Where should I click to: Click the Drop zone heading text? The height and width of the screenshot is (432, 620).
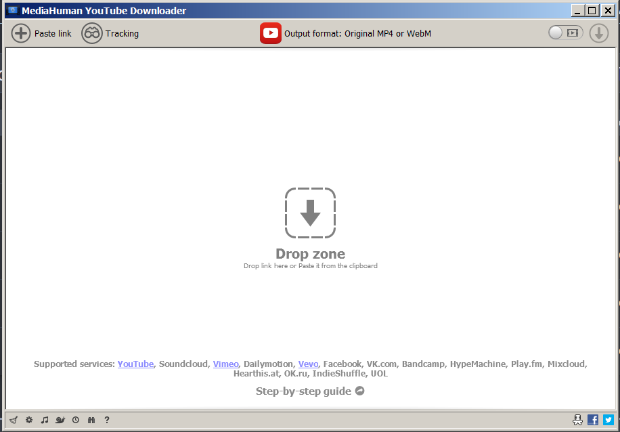(x=311, y=254)
